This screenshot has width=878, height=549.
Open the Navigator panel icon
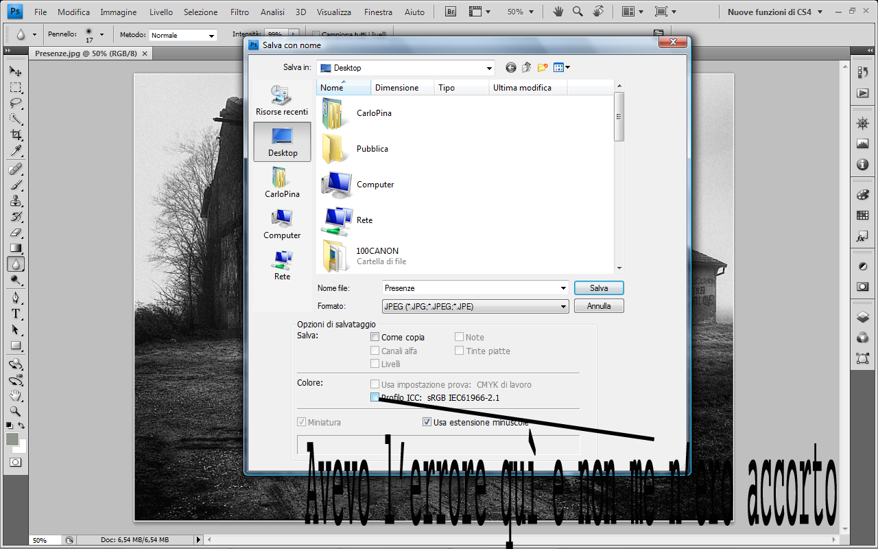862,124
